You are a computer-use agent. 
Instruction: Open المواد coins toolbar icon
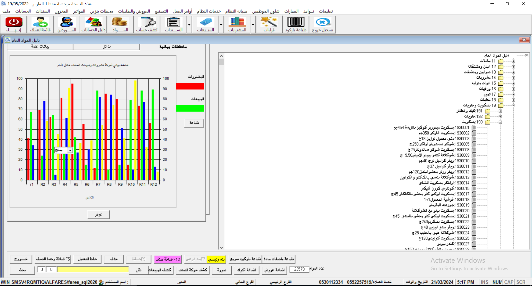[x=120, y=24]
